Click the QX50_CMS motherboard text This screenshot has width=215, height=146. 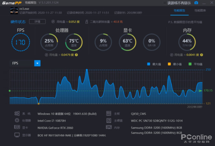(138, 114)
